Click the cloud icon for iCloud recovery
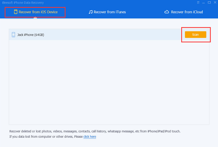This screenshot has height=147, width=218. (166, 12)
